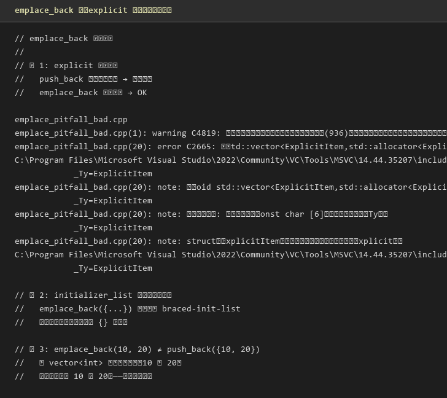Select the standalone file name 'emplace_pitfall_bad.cpp'

point(71,119)
